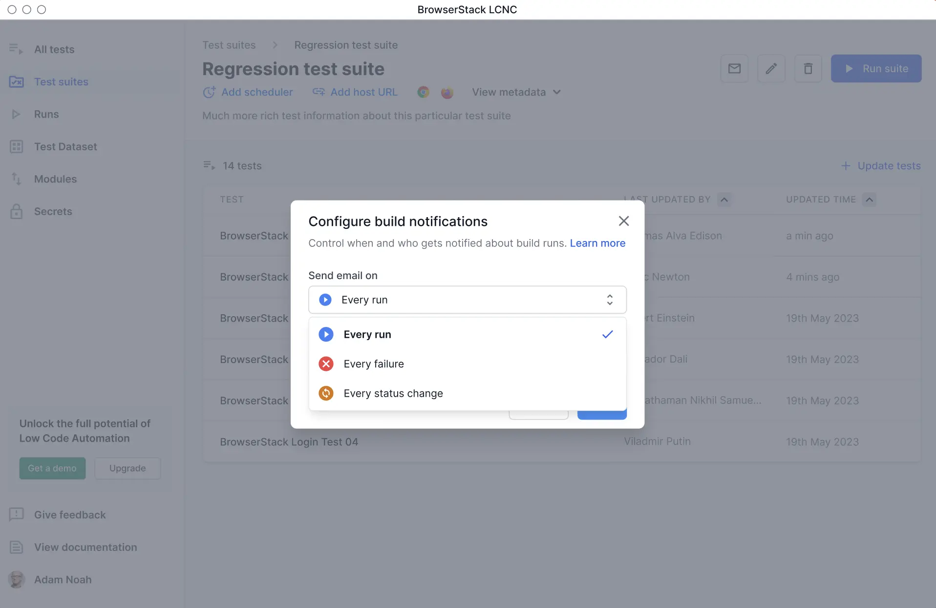Expand the View metadata chevron

coord(557,92)
